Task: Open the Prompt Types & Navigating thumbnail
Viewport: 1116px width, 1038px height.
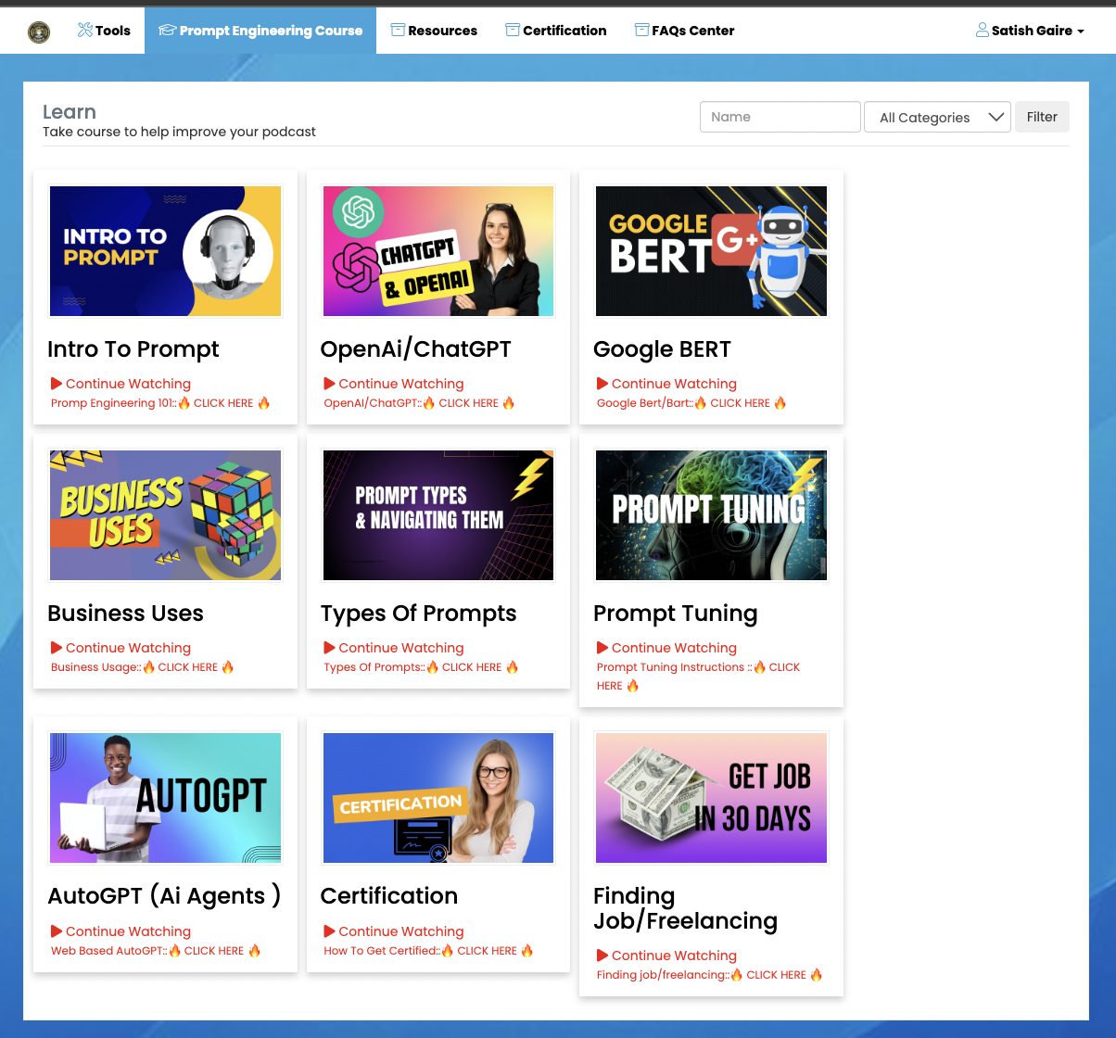Action: pos(438,515)
